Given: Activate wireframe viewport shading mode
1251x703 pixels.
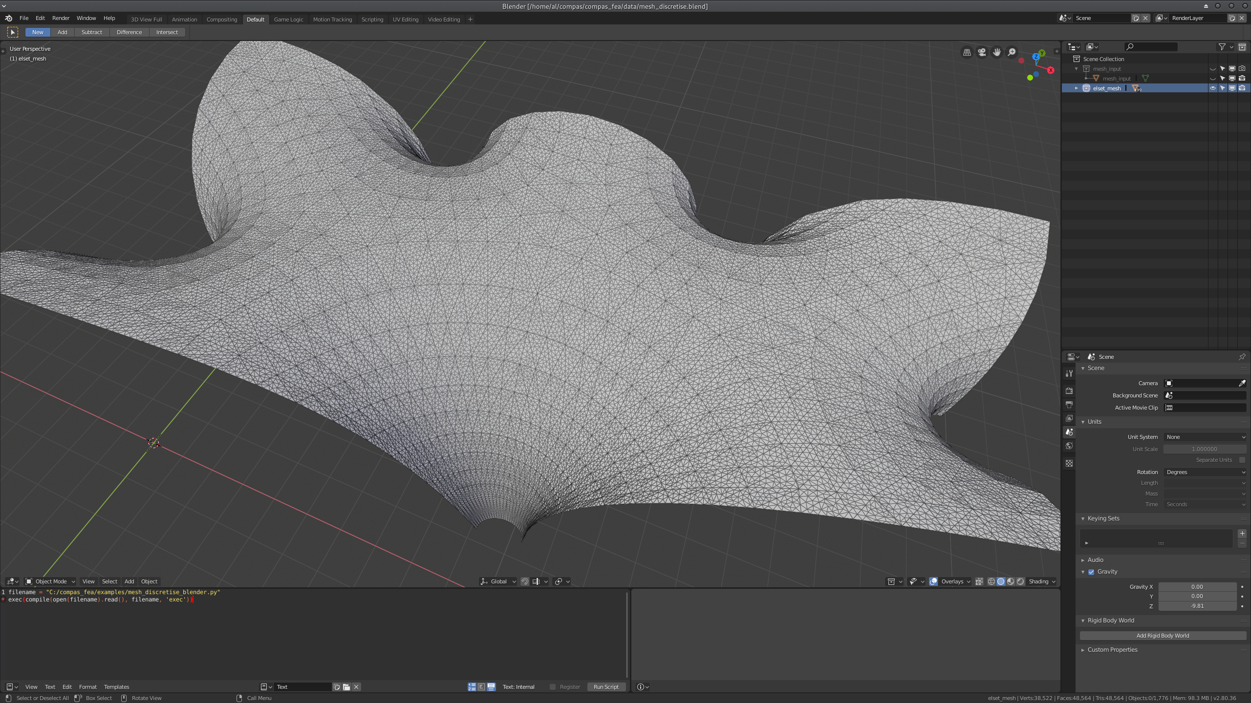Looking at the screenshot, I should [x=991, y=581].
